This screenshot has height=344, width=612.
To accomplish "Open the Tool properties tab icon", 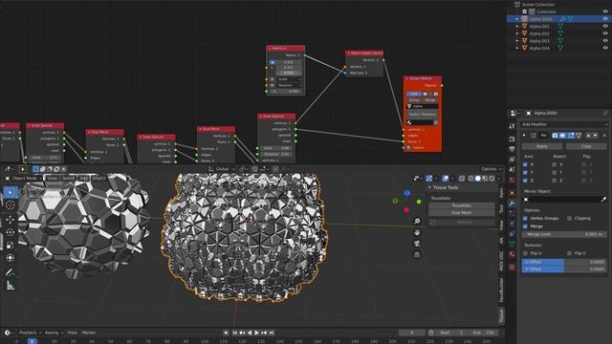I will click(x=513, y=126).
